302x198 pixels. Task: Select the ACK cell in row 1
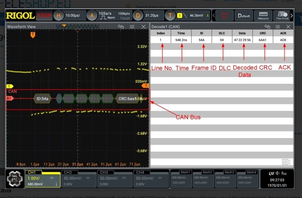(x=283, y=40)
